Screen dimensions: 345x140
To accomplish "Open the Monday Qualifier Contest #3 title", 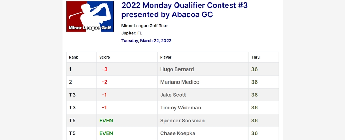I will pos(184,10).
